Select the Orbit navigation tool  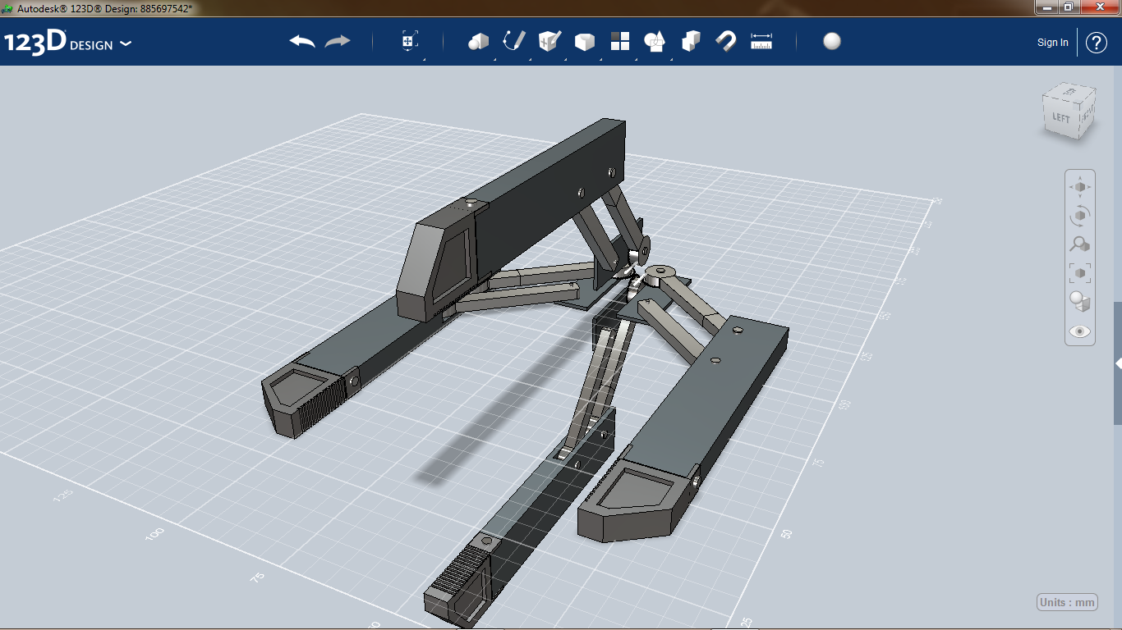(1079, 216)
